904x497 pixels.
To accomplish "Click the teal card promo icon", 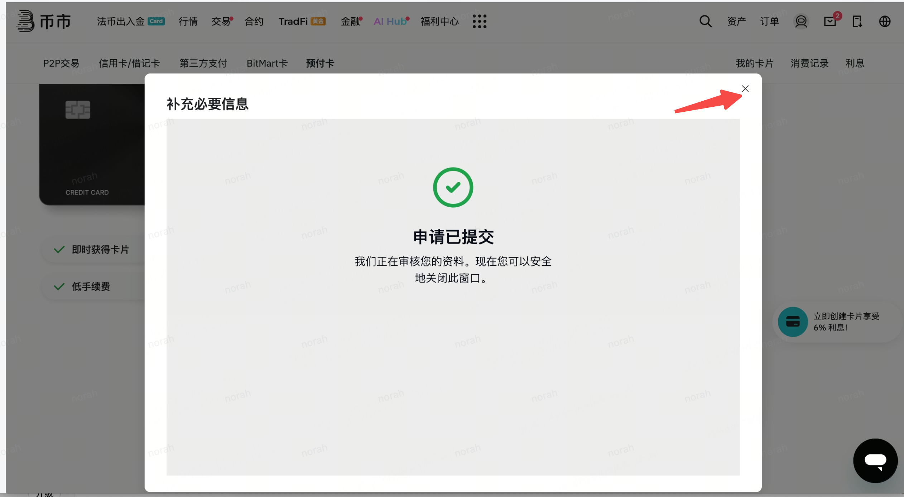I will click(793, 322).
